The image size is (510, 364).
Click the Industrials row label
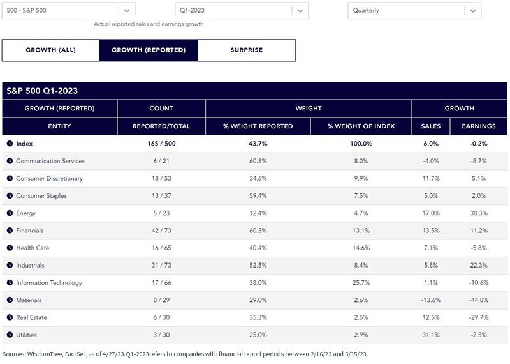pyautogui.click(x=30, y=265)
